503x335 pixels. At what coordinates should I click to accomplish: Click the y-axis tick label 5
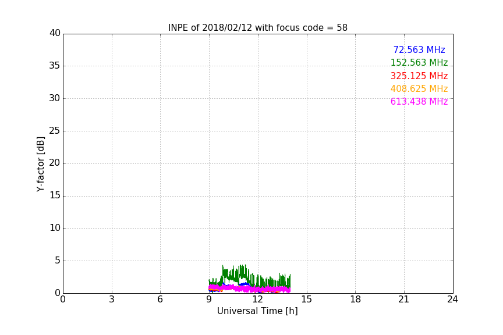58,261
